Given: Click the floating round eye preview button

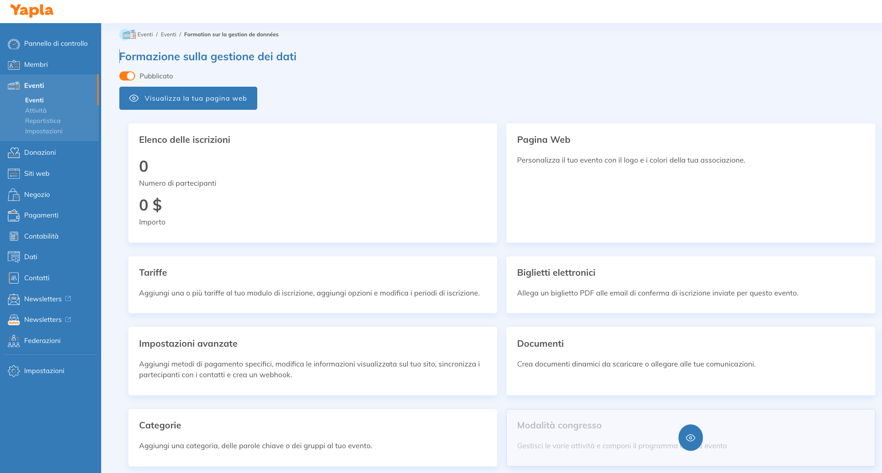Looking at the screenshot, I should [x=690, y=438].
